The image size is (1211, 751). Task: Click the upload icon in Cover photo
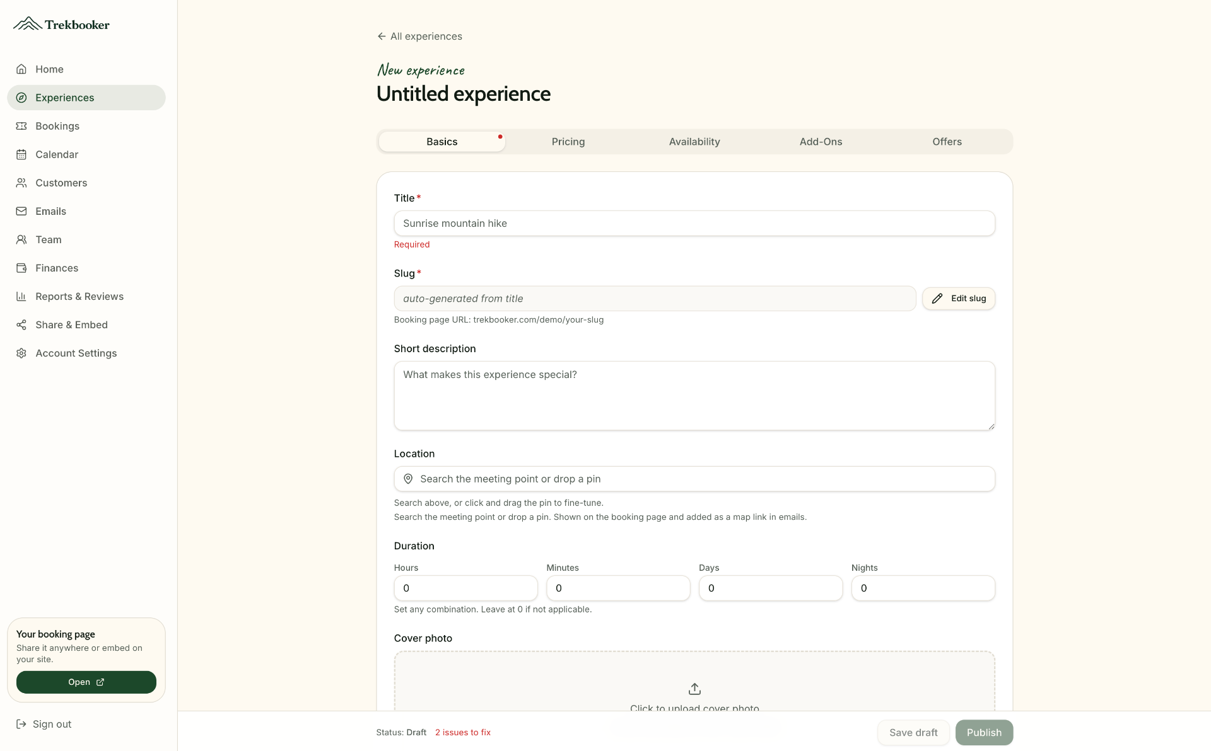(694, 689)
